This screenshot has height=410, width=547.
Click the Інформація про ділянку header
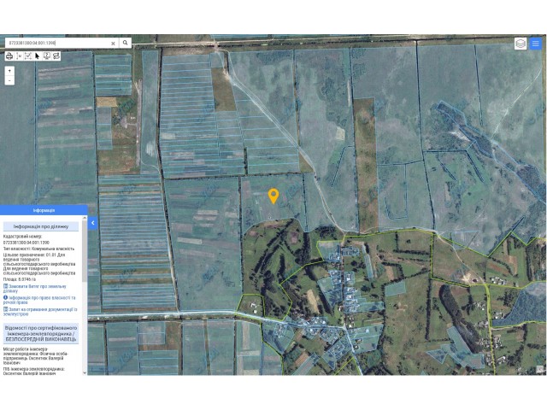(x=41, y=226)
